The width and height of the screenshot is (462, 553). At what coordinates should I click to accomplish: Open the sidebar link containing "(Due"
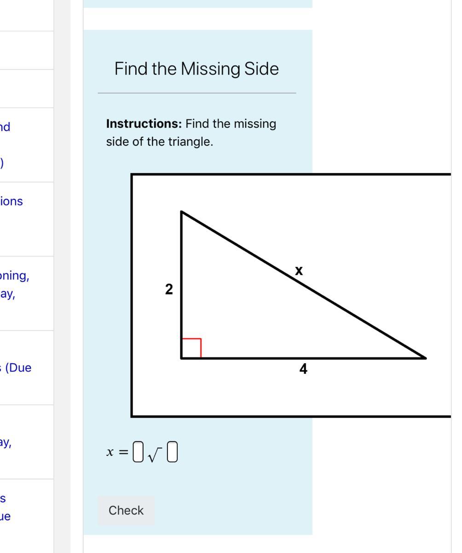(x=16, y=368)
